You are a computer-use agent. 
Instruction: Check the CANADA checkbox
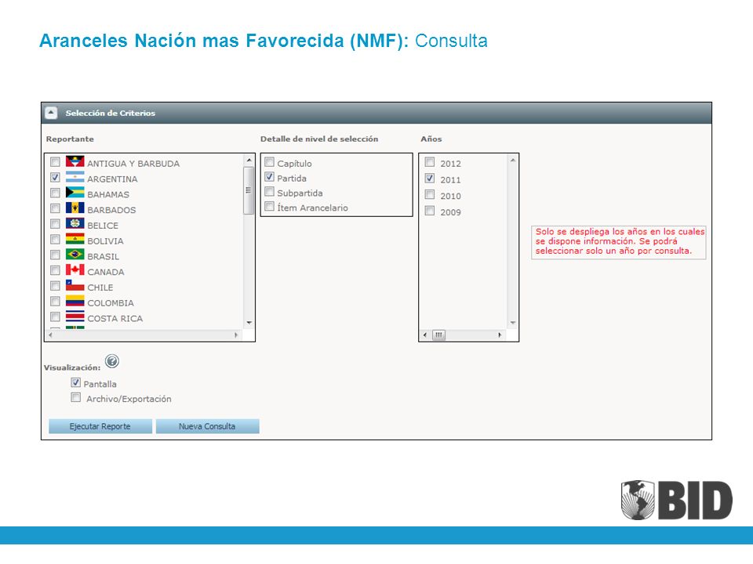[x=55, y=270]
